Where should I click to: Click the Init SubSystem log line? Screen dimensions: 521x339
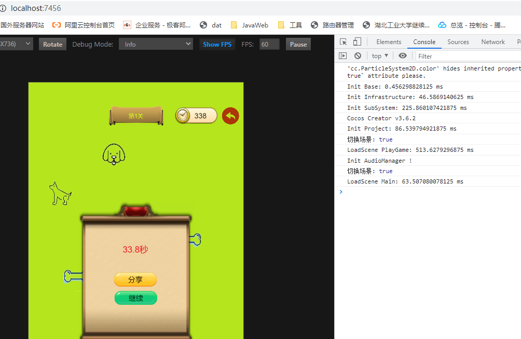pyautogui.click(x=407, y=108)
